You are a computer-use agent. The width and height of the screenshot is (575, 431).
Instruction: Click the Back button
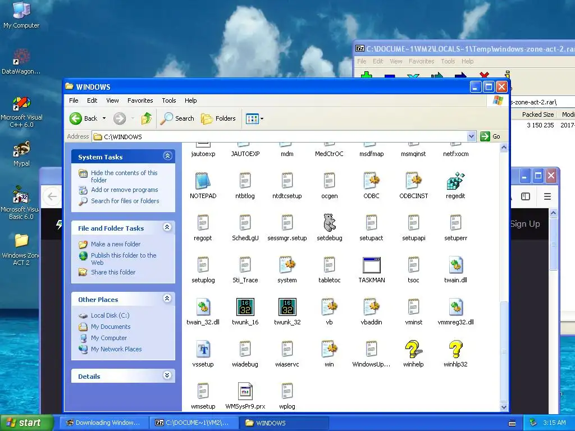click(x=84, y=118)
